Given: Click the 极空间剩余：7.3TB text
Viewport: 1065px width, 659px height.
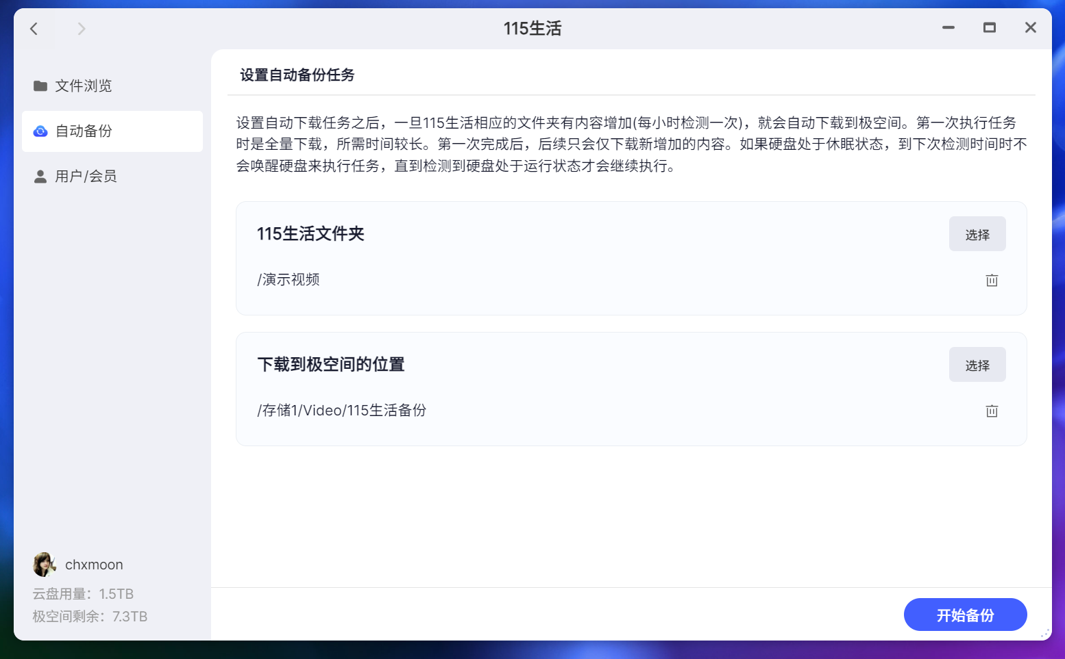Looking at the screenshot, I should pos(90,617).
